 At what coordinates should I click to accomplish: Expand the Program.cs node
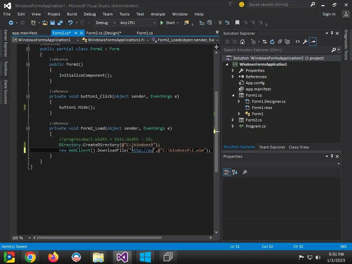233,126
